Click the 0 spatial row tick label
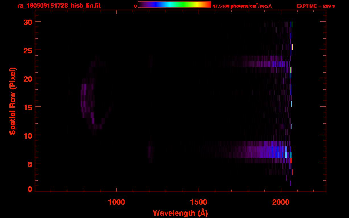The width and height of the screenshot is (349, 218). click(x=30, y=189)
